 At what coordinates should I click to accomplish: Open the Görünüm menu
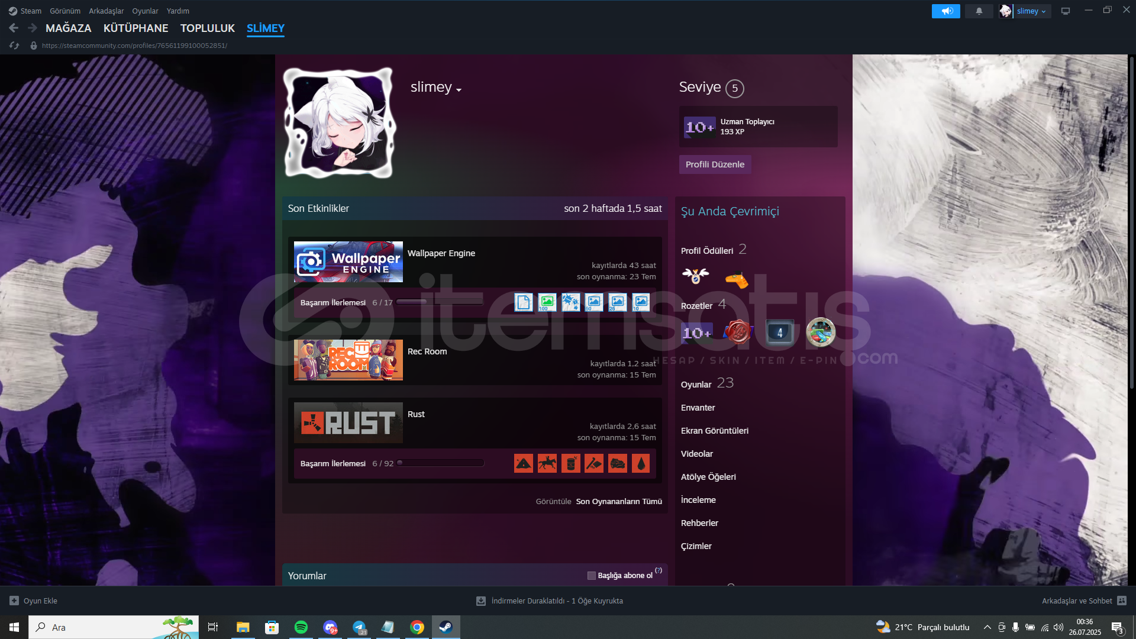click(x=65, y=11)
